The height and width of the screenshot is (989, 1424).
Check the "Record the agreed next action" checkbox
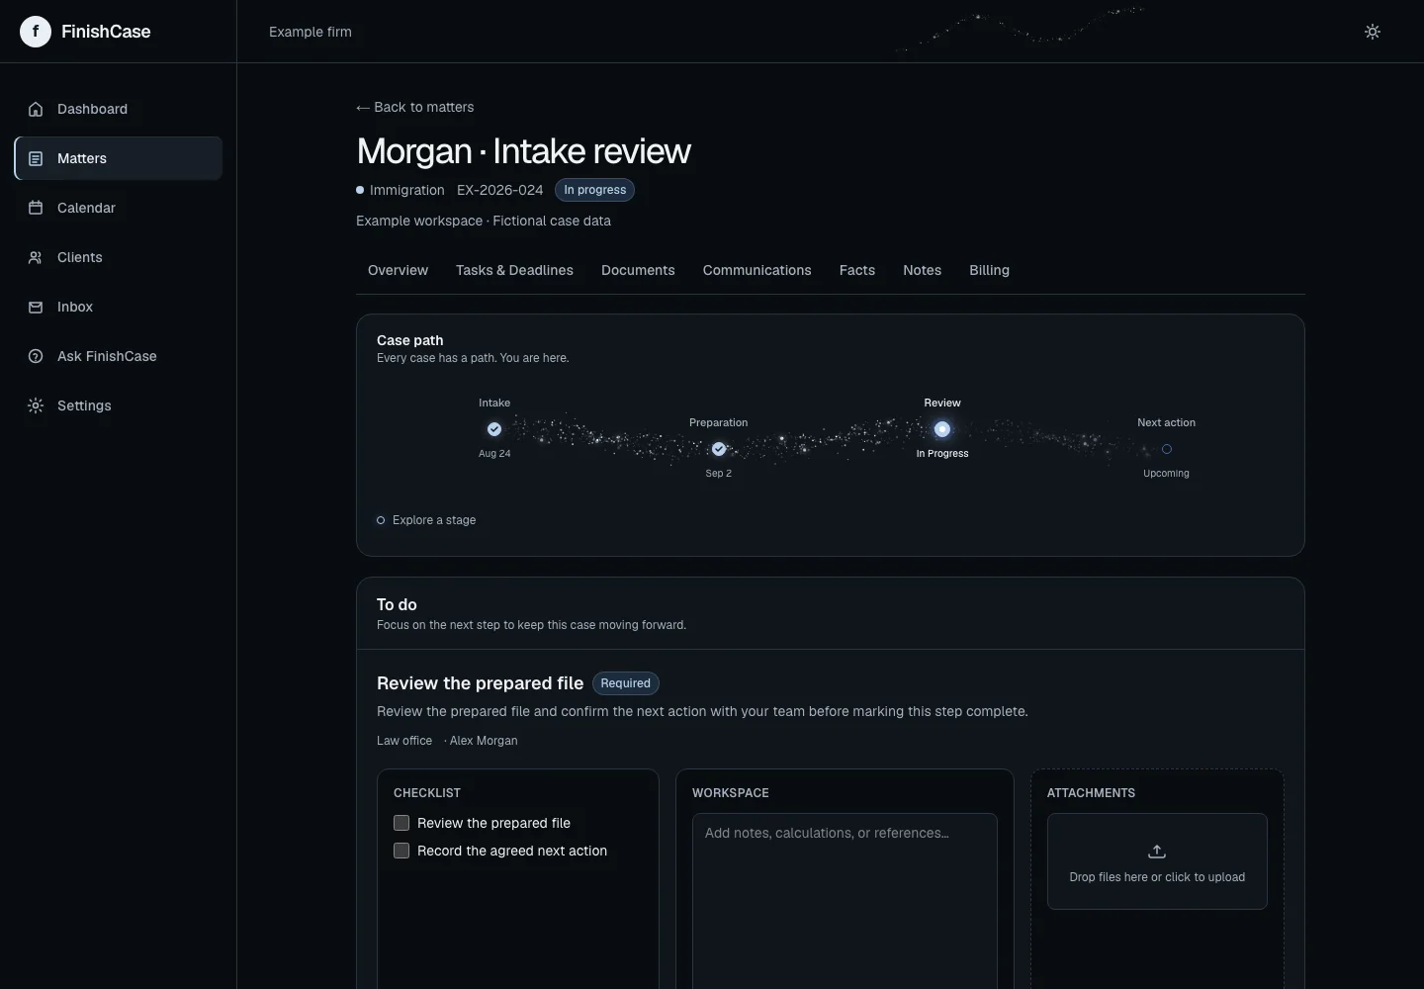(401, 851)
